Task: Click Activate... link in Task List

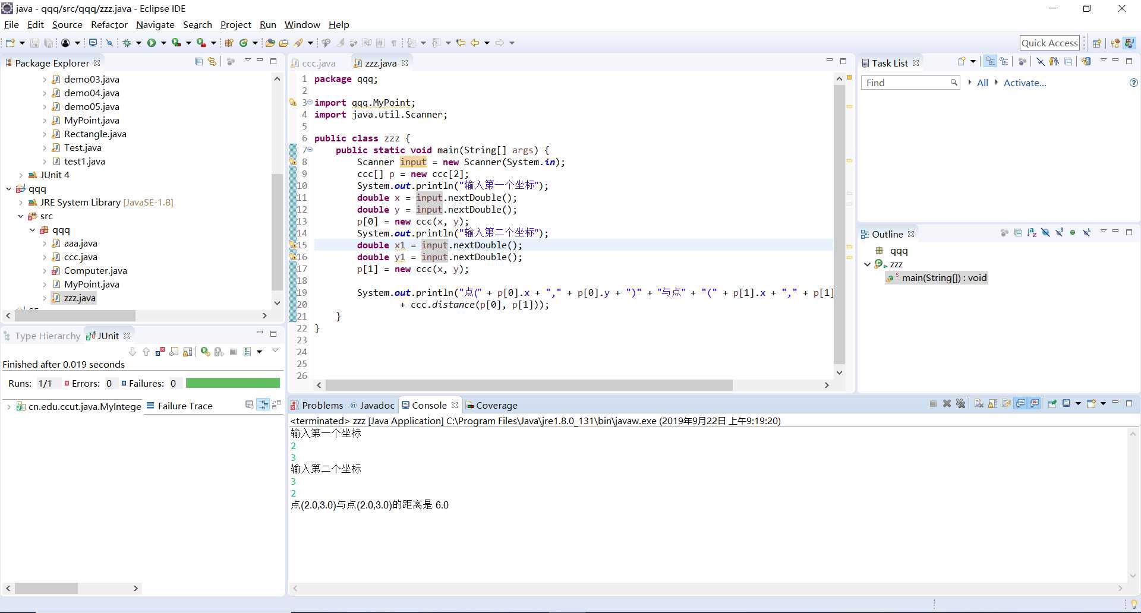Action: point(1025,83)
